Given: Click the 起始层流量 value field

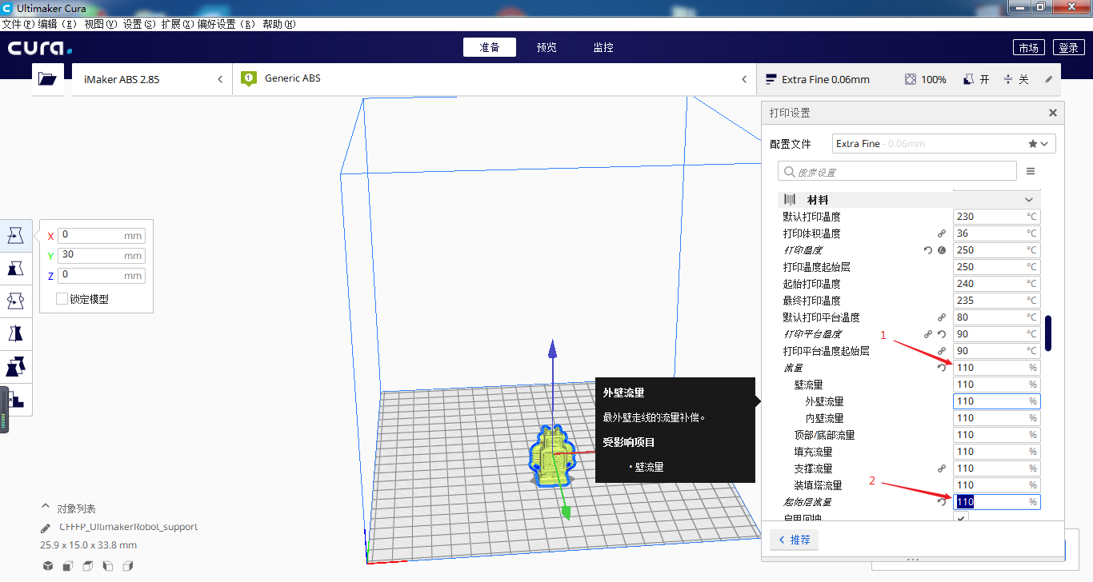Looking at the screenshot, I should [996, 502].
